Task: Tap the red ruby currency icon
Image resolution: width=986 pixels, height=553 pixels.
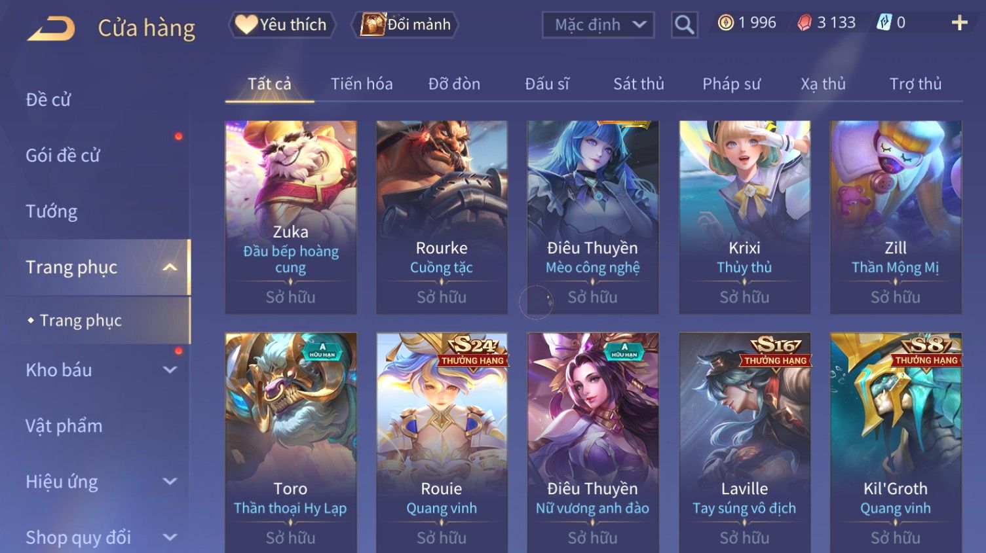Action: (805, 23)
